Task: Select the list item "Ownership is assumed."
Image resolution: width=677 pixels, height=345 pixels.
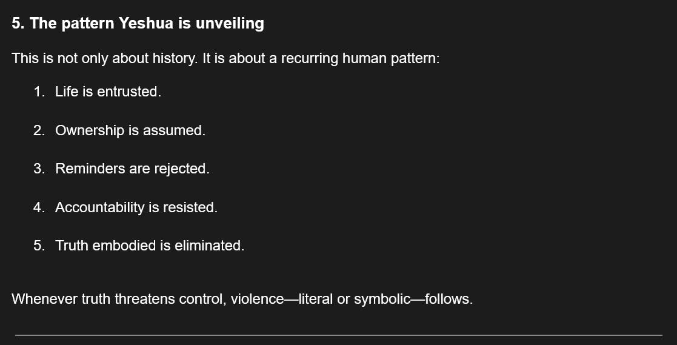Action: click(x=130, y=130)
